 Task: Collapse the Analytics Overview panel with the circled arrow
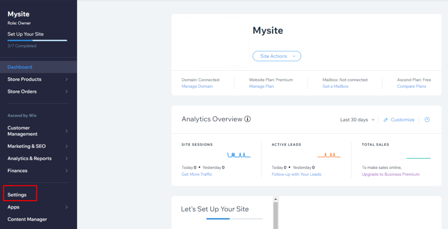427,120
